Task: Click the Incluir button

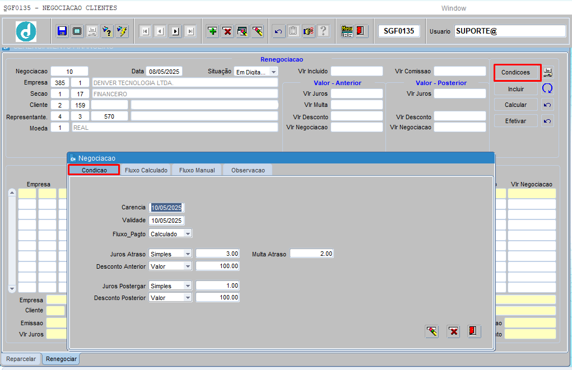Action: 516,89
